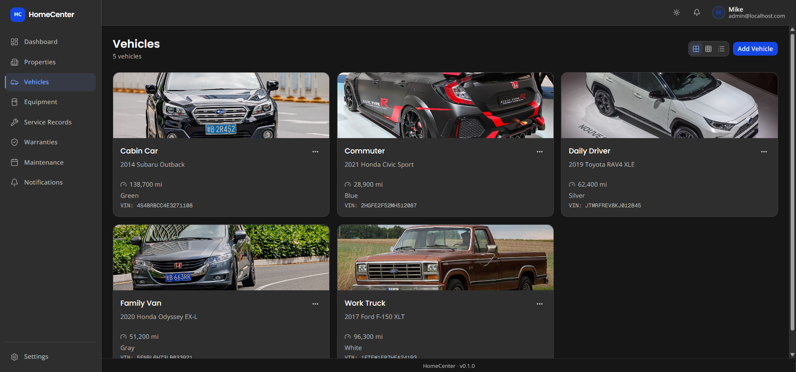Open the Daily Driver options menu
The height and width of the screenshot is (372, 796).
click(x=764, y=152)
